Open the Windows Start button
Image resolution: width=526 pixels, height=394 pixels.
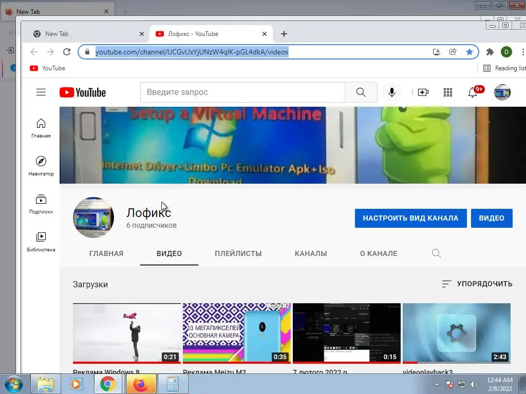14,384
